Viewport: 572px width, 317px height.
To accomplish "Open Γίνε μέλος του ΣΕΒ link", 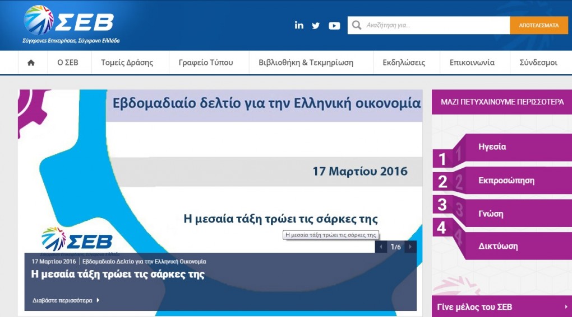I will click(x=474, y=307).
